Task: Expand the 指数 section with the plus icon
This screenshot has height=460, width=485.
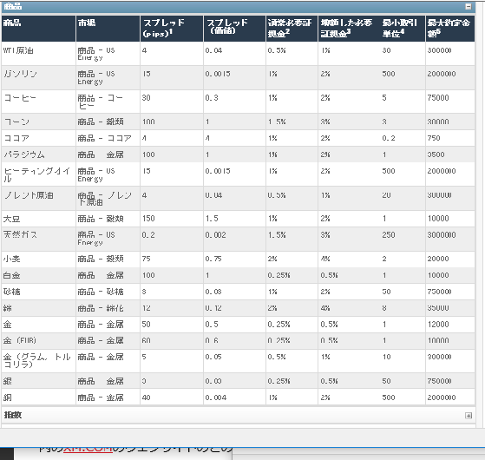Action: pyautogui.click(x=469, y=416)
